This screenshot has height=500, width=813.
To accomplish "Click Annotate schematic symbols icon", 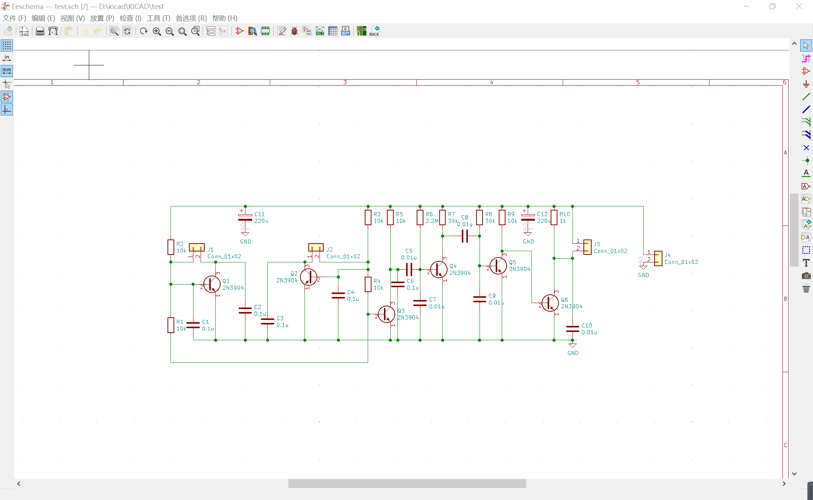I will pyautogui.click(x=282, y=31).
